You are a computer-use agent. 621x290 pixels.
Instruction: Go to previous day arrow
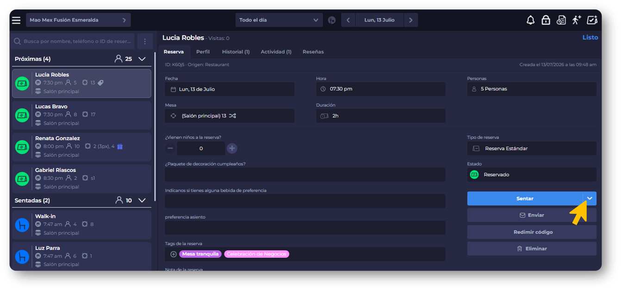[348, 20]
